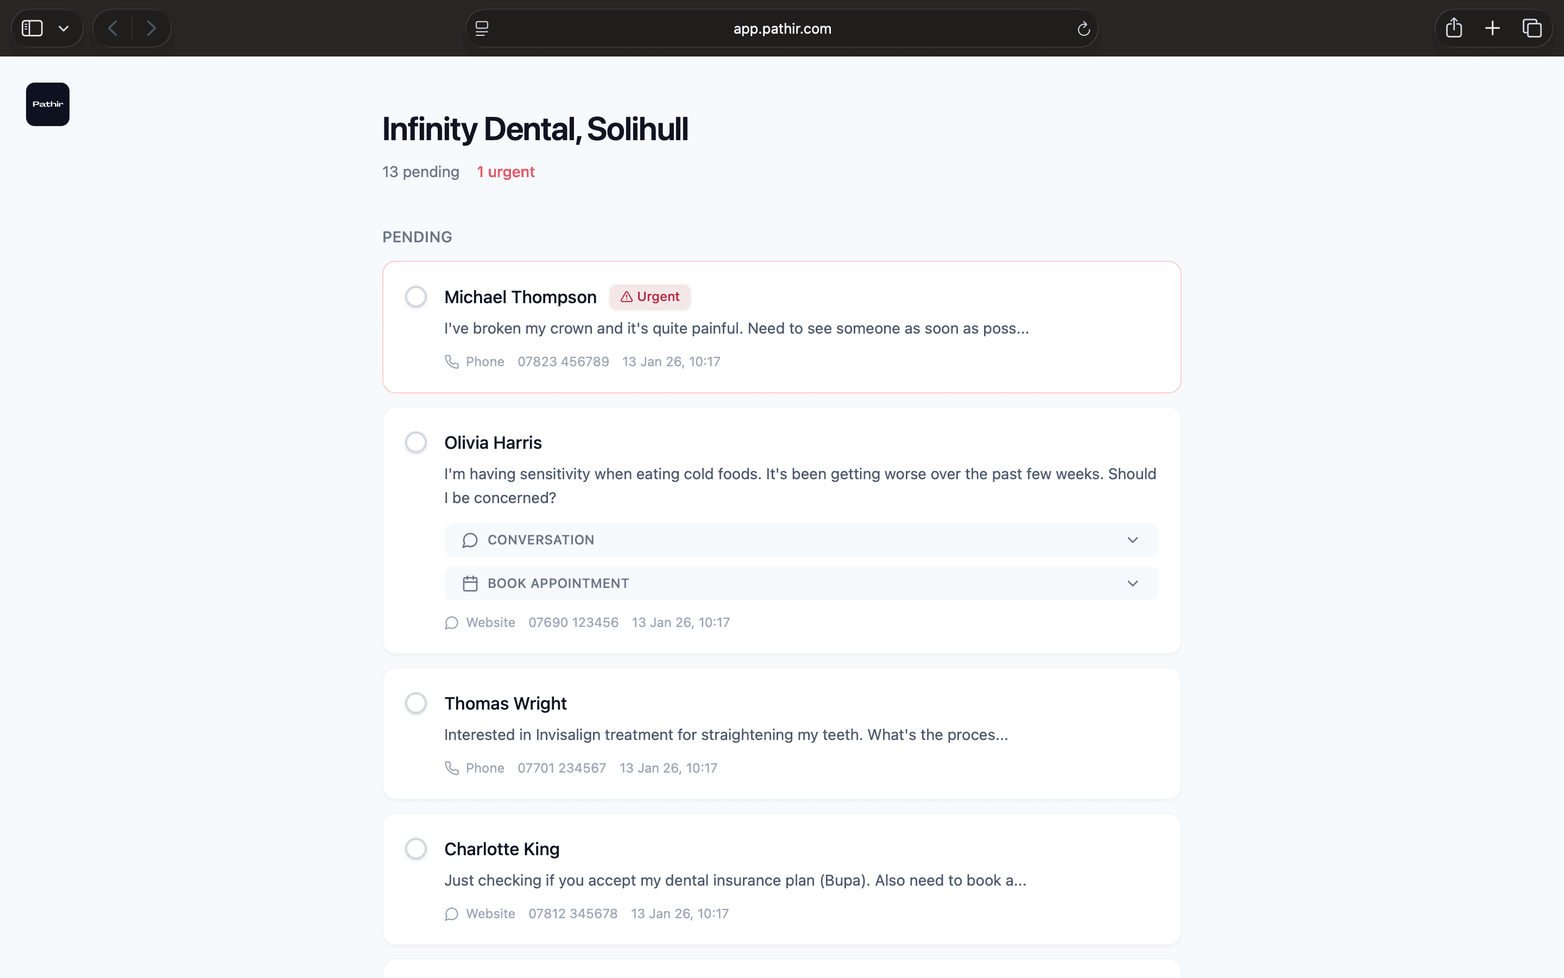This screenshot has height=978, width=1564.
Task: Check off Olivia Harris request circle
Action: (x=415, y=442)
